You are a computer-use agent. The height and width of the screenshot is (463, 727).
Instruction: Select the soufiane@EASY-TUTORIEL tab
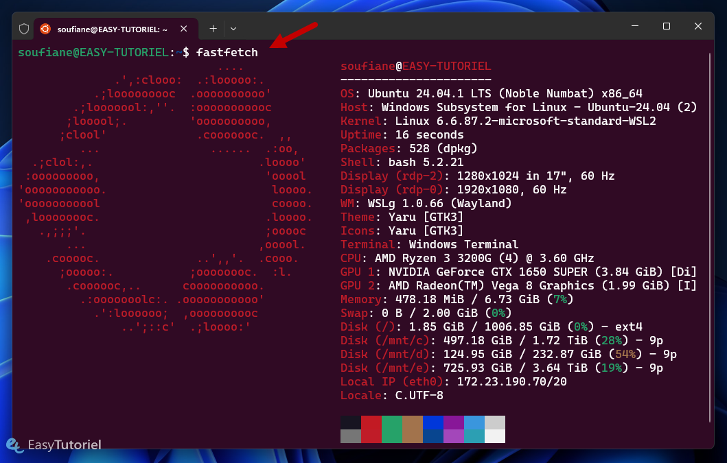click(110, 28)
